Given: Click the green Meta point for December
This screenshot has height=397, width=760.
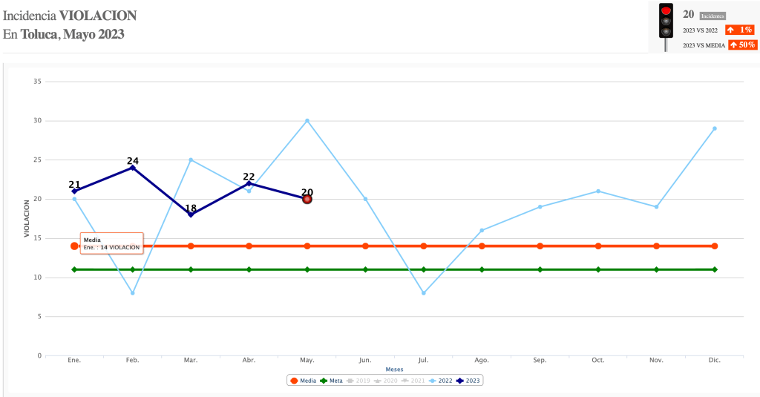Looking at the screenshot, I should coord(715,269).
